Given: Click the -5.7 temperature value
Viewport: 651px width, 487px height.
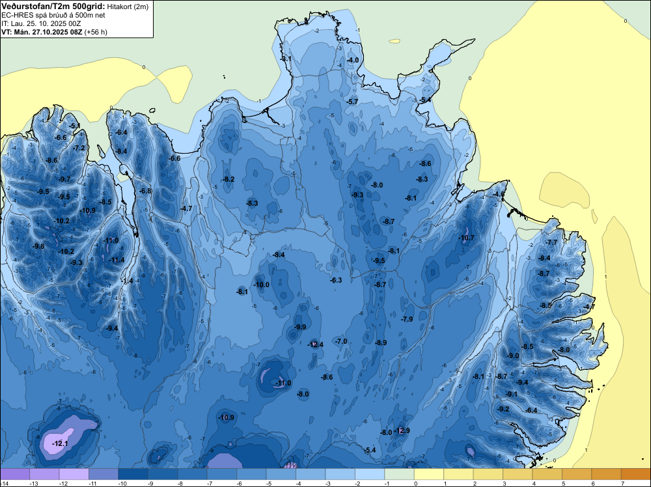Looking at the screenshot, I should coord(352,102).
